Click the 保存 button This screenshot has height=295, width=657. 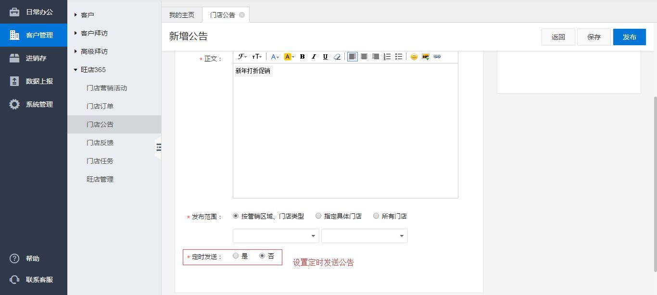594,37
